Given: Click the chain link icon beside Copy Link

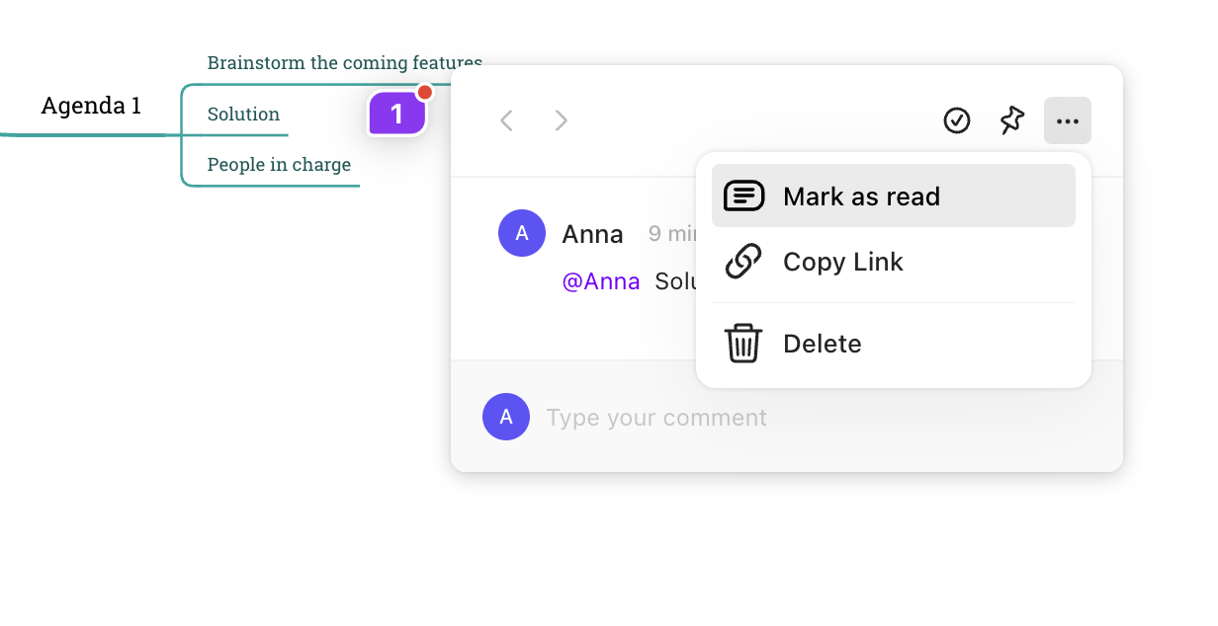Looking at the screenshot, I should 743,262.
